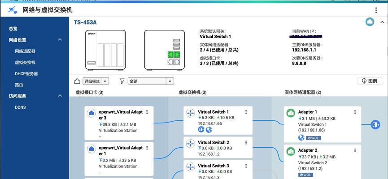Click the Virtual Switch 2 switch icon

pos(190,144)
